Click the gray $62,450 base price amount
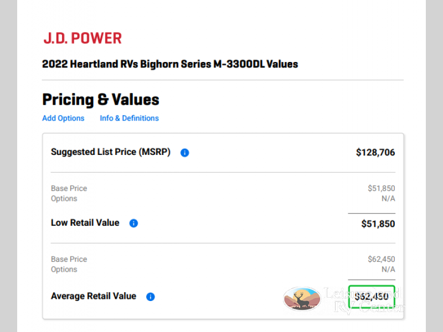The image size is (443, 332). click(x=382, y=259)
